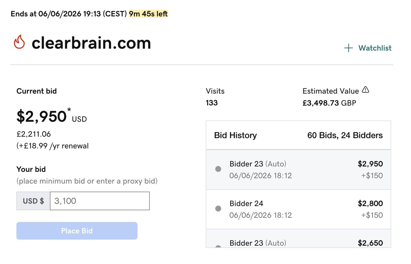Viewport: 411px width, 264px height.
Task: Click the clearbrain.com domain title
Action: (x=91, y=43)
